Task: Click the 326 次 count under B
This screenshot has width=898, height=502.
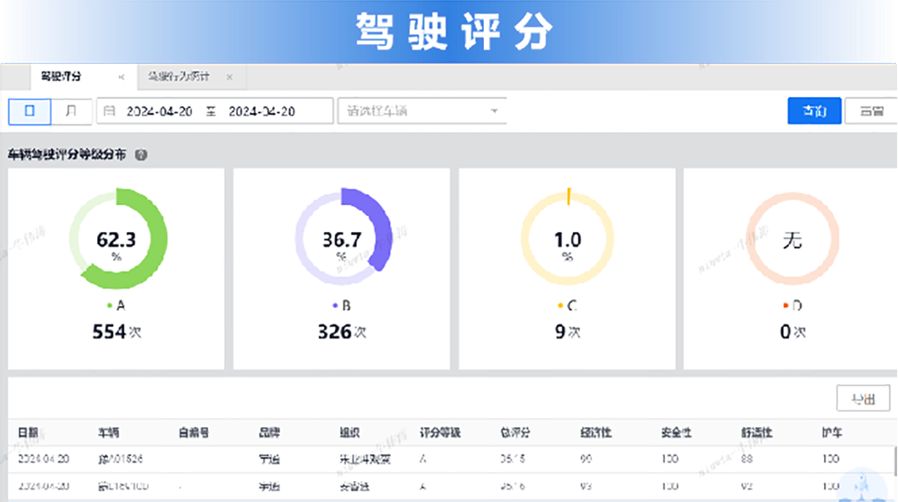Action: coord(342,332)
